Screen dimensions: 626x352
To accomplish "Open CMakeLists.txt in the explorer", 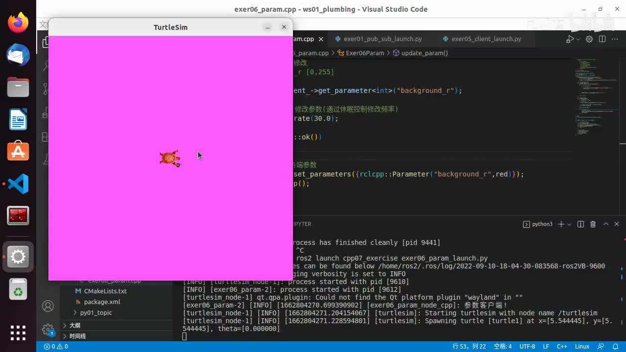I will click(x=105, y=291).
